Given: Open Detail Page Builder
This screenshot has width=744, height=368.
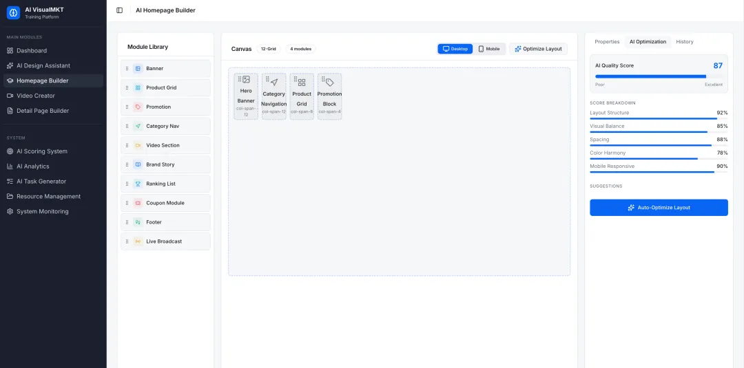Looking at the screenshot, I should pos(53,111).
